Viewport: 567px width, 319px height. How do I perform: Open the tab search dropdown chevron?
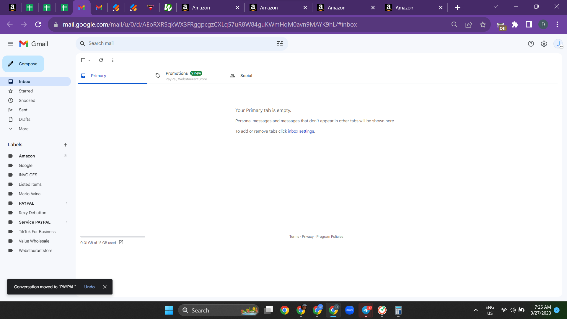[x=496, y=6]
